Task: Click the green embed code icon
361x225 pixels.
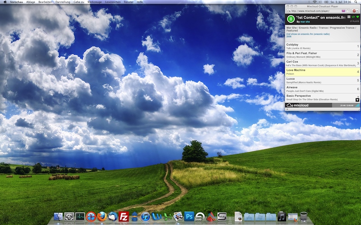Action: pyautogui.click(x=353, y=17)
